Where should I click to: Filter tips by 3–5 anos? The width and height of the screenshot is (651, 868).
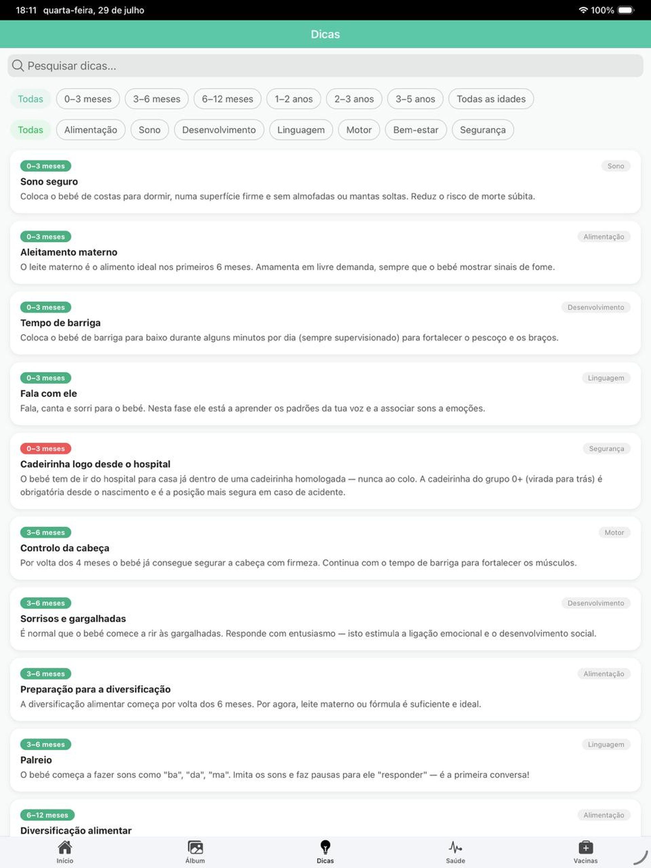[415, 99]
